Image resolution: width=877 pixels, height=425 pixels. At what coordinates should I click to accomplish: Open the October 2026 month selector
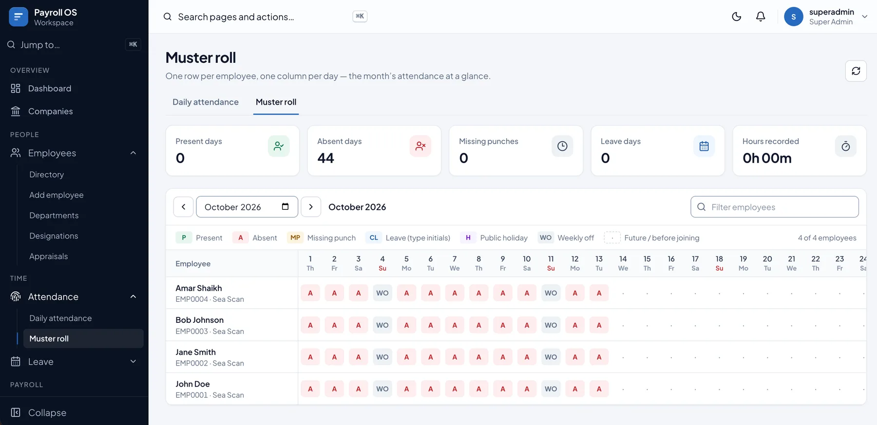(247, 207)
